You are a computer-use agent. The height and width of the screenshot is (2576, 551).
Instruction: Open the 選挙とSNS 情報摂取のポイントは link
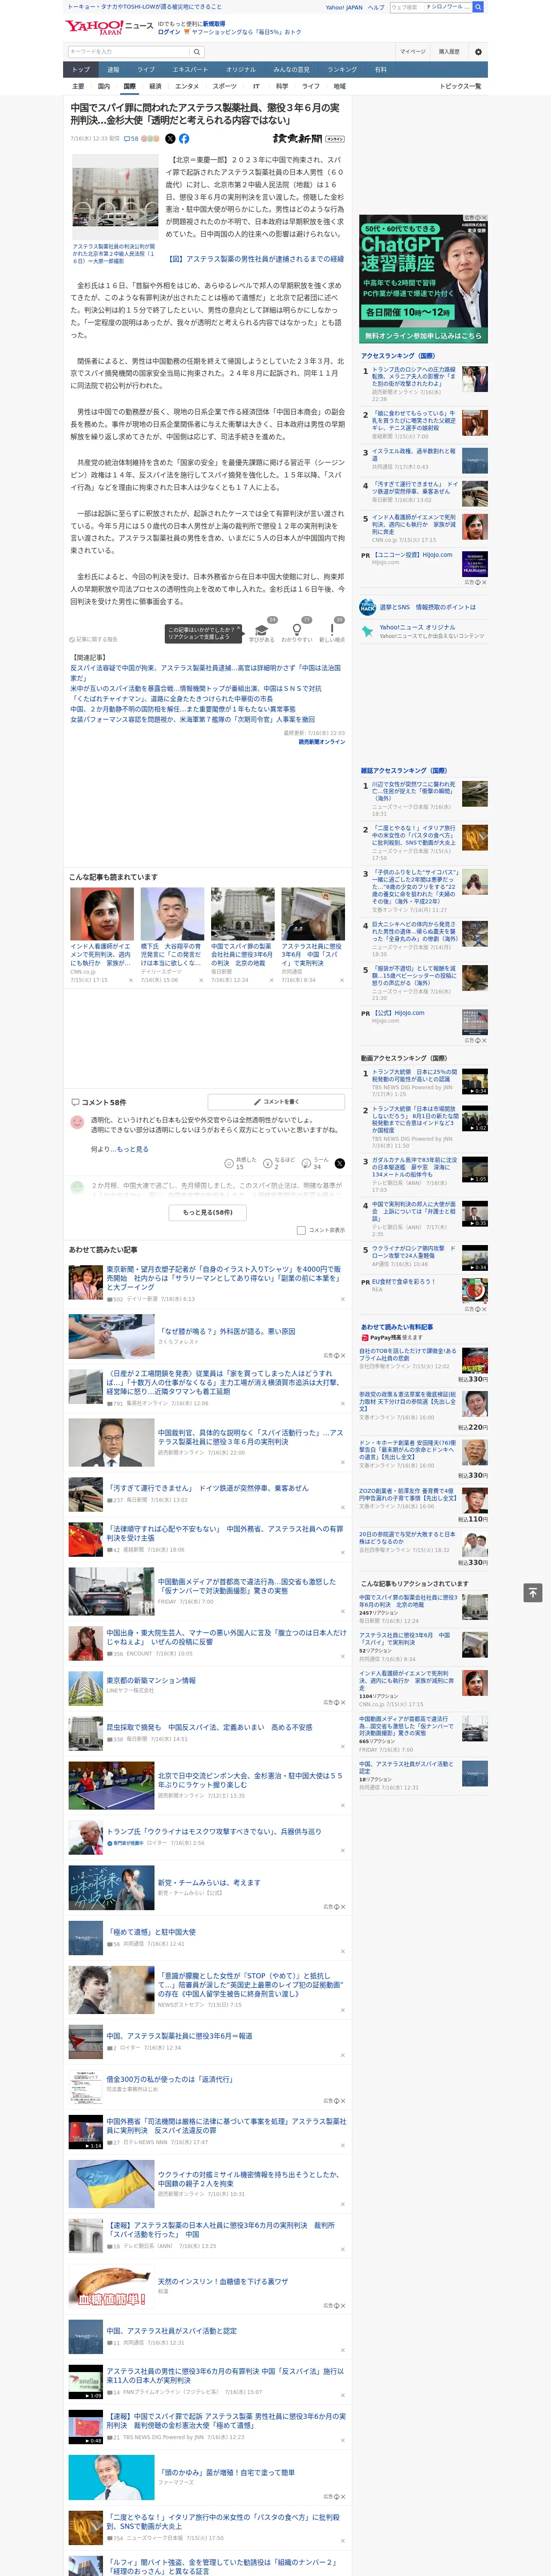point(427,607)
